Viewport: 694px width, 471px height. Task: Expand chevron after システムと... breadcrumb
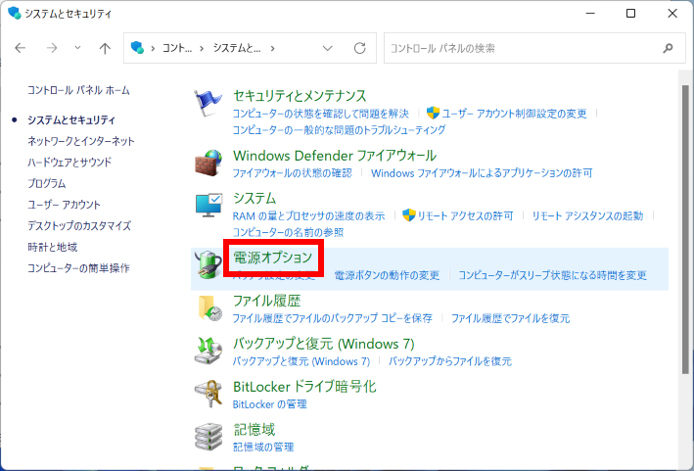(272, 48)
